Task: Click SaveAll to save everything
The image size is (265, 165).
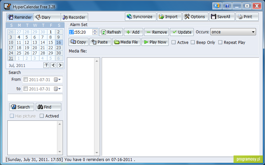Action: point(222,17)
